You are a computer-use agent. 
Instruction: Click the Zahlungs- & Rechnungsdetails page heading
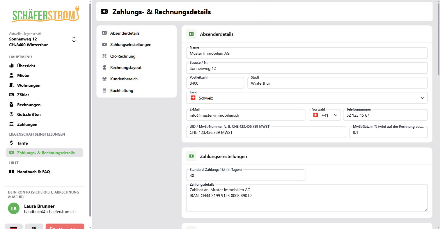tap(162, 12)
